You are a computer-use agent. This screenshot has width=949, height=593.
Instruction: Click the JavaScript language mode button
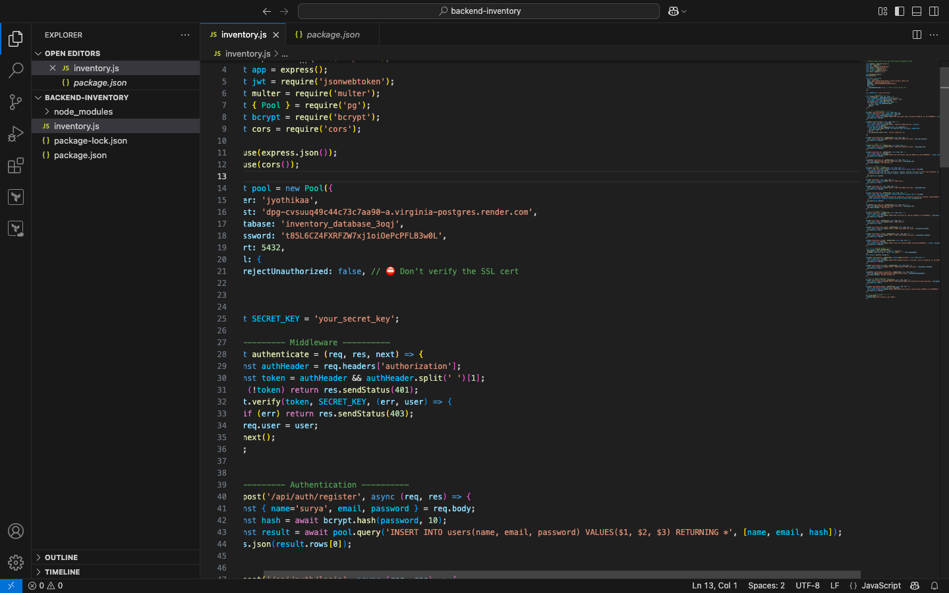pyautogui.click(x=880, y=586)
